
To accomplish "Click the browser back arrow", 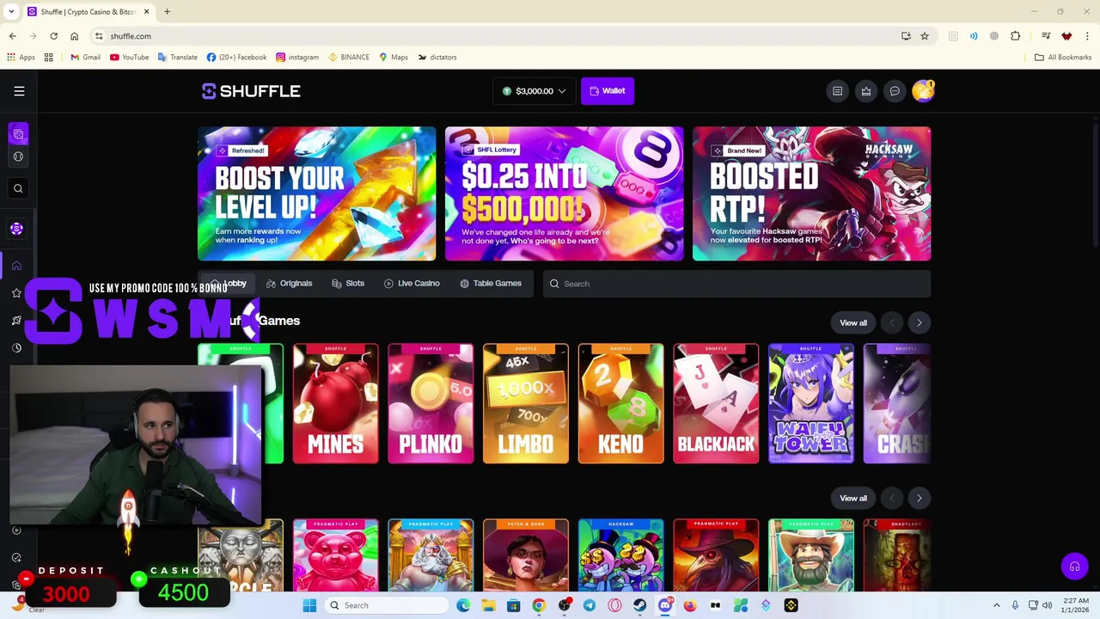I will click(x=12, y=36).
